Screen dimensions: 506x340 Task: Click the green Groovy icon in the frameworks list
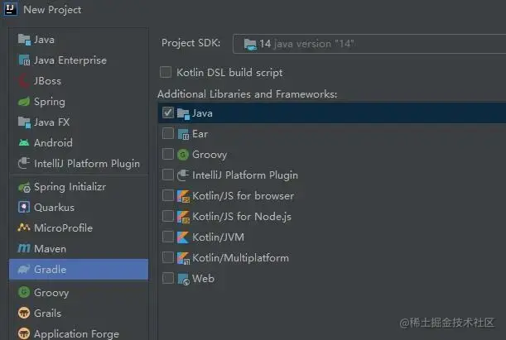(183, 155)
